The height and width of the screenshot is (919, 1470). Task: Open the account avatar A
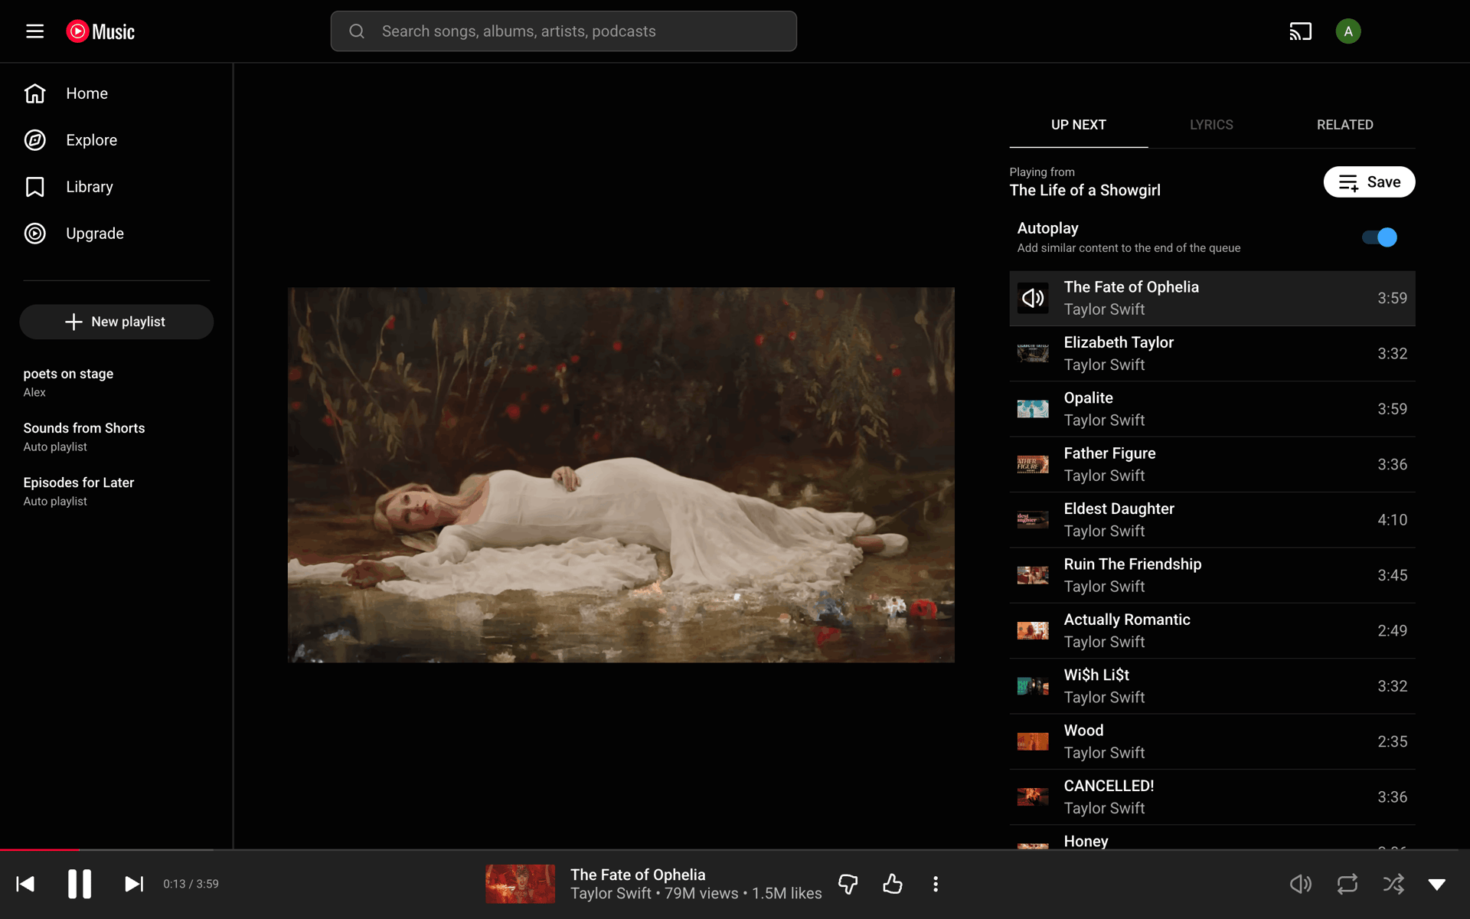(1347, 31)
